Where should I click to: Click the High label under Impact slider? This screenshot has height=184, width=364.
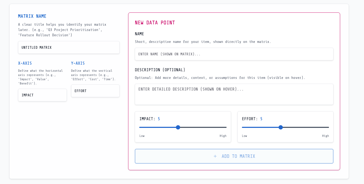click(x=223, y=136)
